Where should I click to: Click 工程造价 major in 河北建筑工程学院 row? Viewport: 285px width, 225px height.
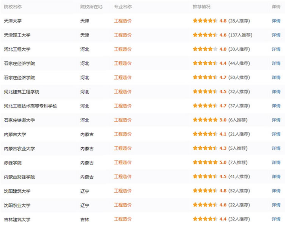tap(123, 92)
